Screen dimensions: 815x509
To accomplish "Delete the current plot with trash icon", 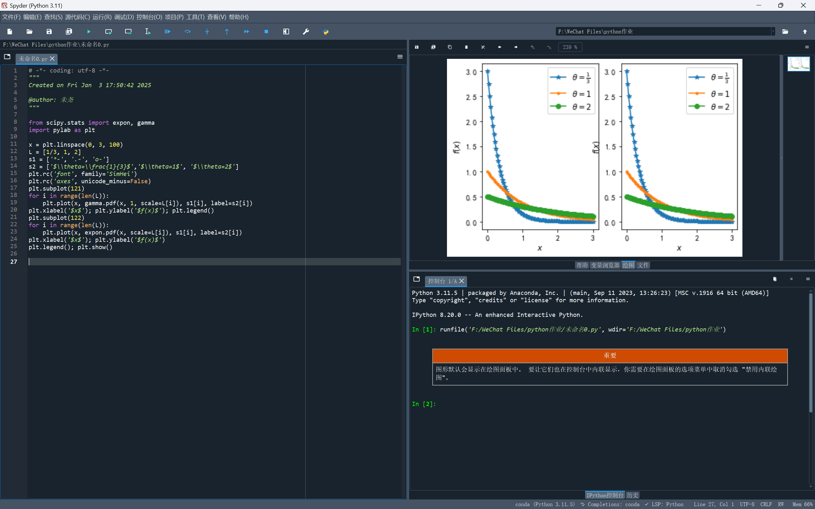I will pos(466,47).
